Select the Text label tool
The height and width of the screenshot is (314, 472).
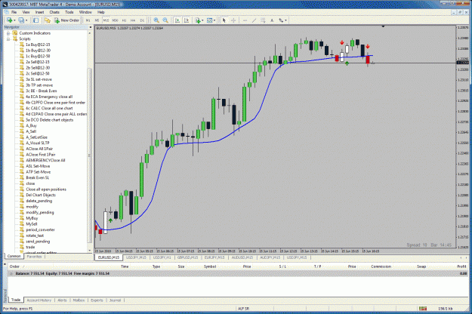272,20
